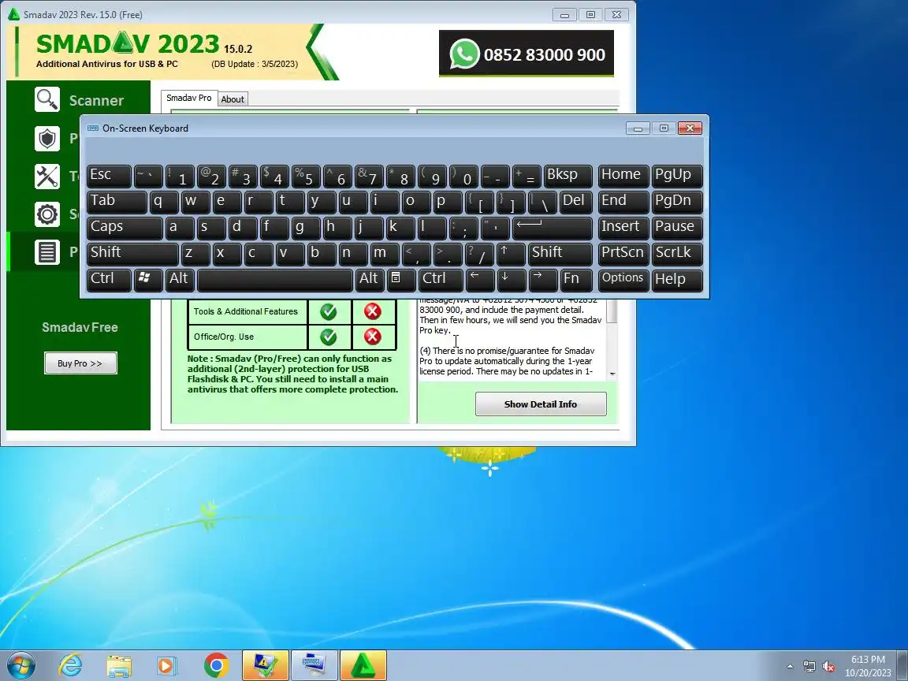Image resolution: width=908 pixels, height=681 pixels.
Task: Click the license text scrollbar thumb
Action: tap(612, 311)
